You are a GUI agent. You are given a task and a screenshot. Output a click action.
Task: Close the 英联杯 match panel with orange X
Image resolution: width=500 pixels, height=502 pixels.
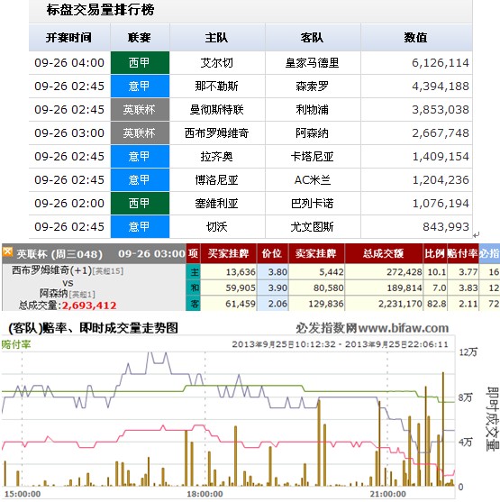pos(7,252)
